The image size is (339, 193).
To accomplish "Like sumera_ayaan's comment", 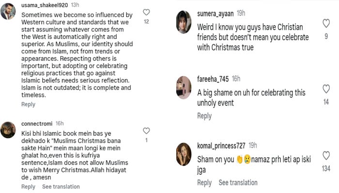I will click(x=326, y=23).
